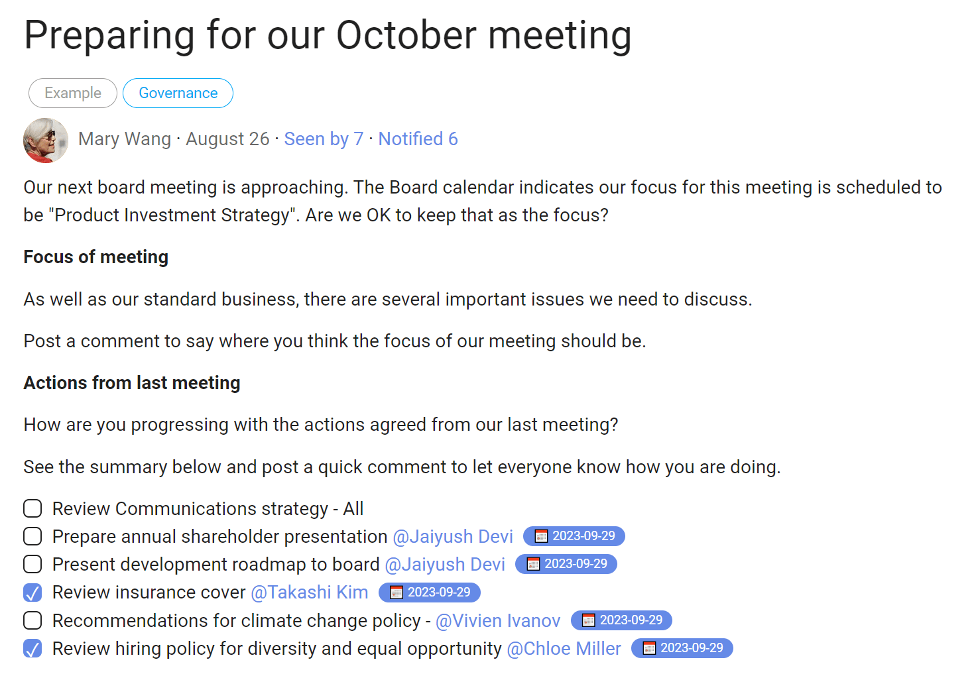Tick the Present development roadmap checkbox
Image resolution: width=978 pixels, height=680 pixels.
click(x=32, y=564)
